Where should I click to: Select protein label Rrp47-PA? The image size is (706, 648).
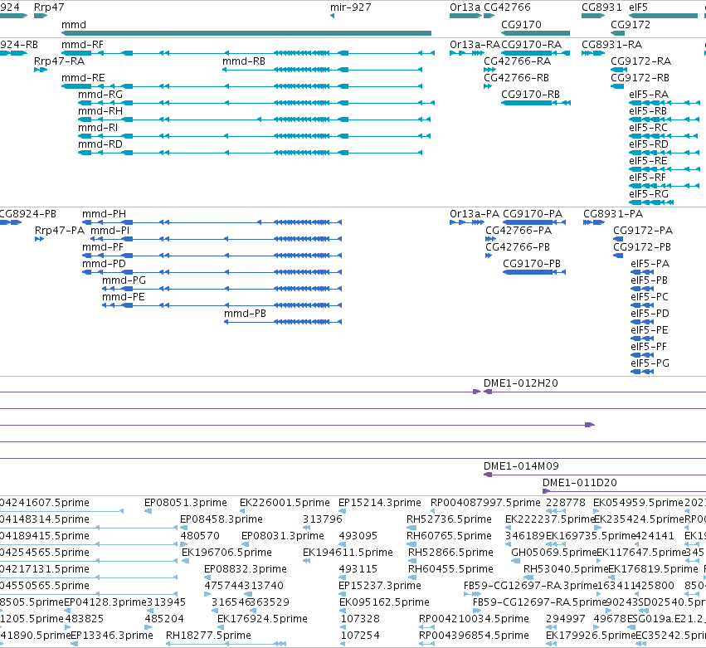coord(60,231)
